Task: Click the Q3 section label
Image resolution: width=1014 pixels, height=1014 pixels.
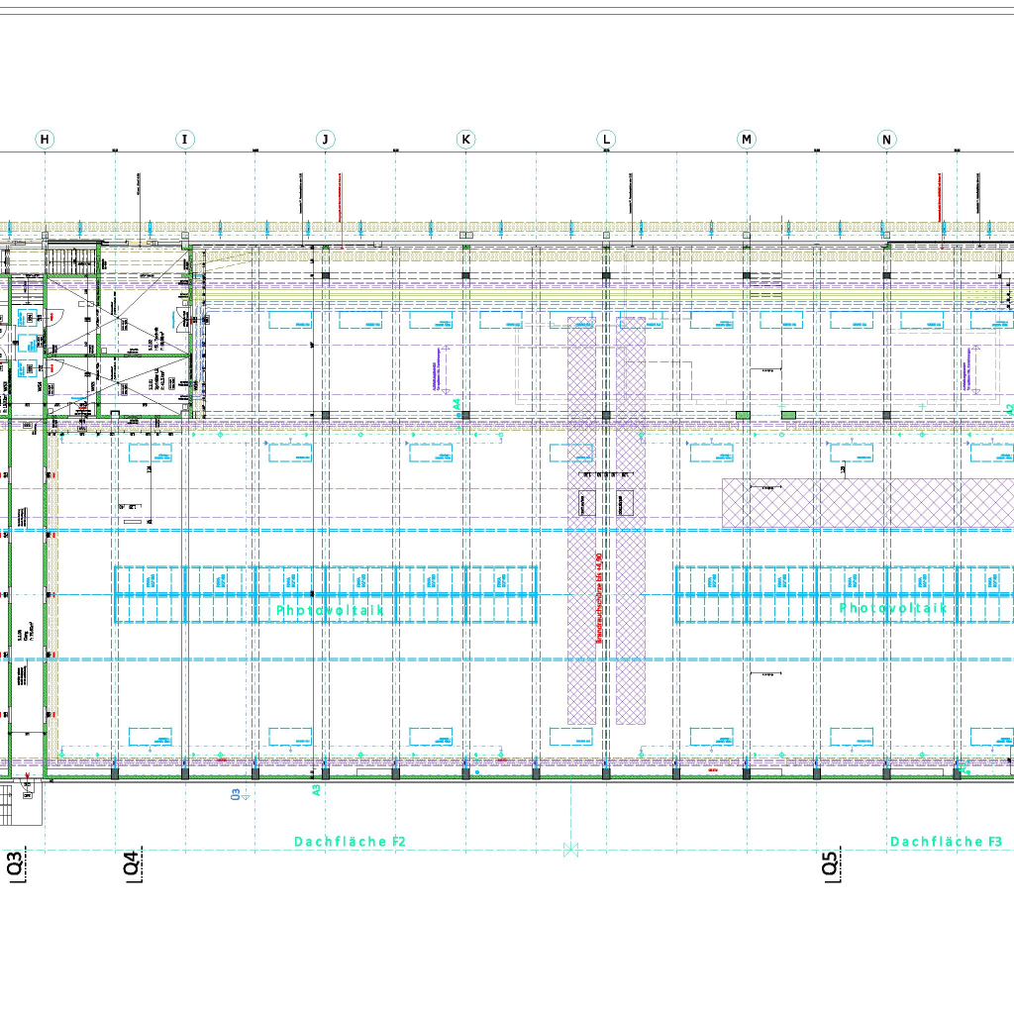Action: [16, 863]
